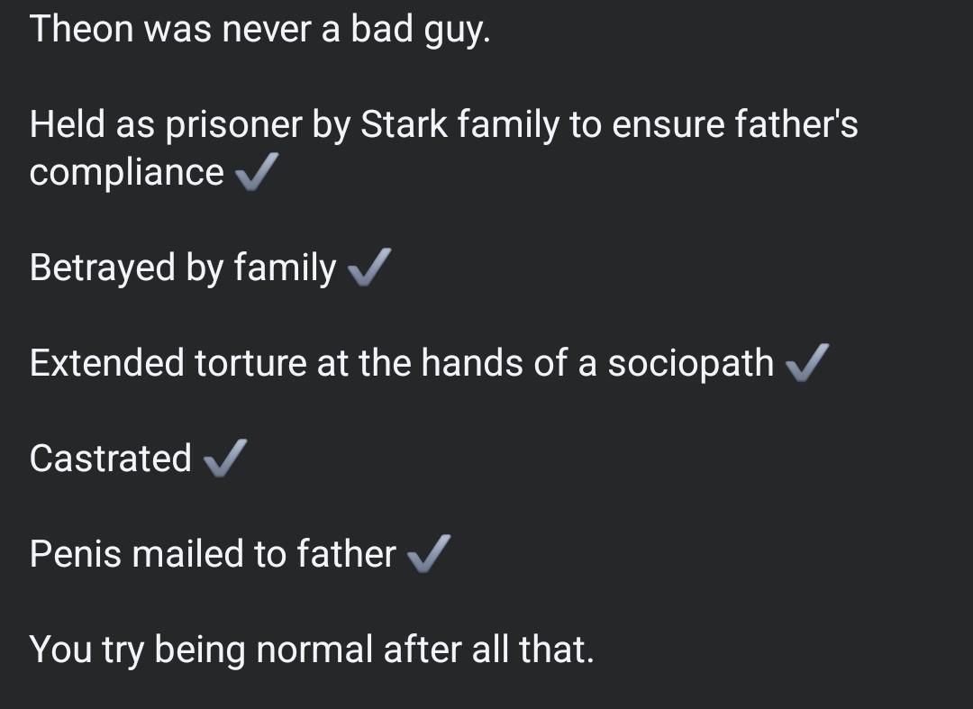The height and width of the screenshot is (709, 973).
Task: Click the word "Theon" in the first line
Action: (x=82, y=30)
